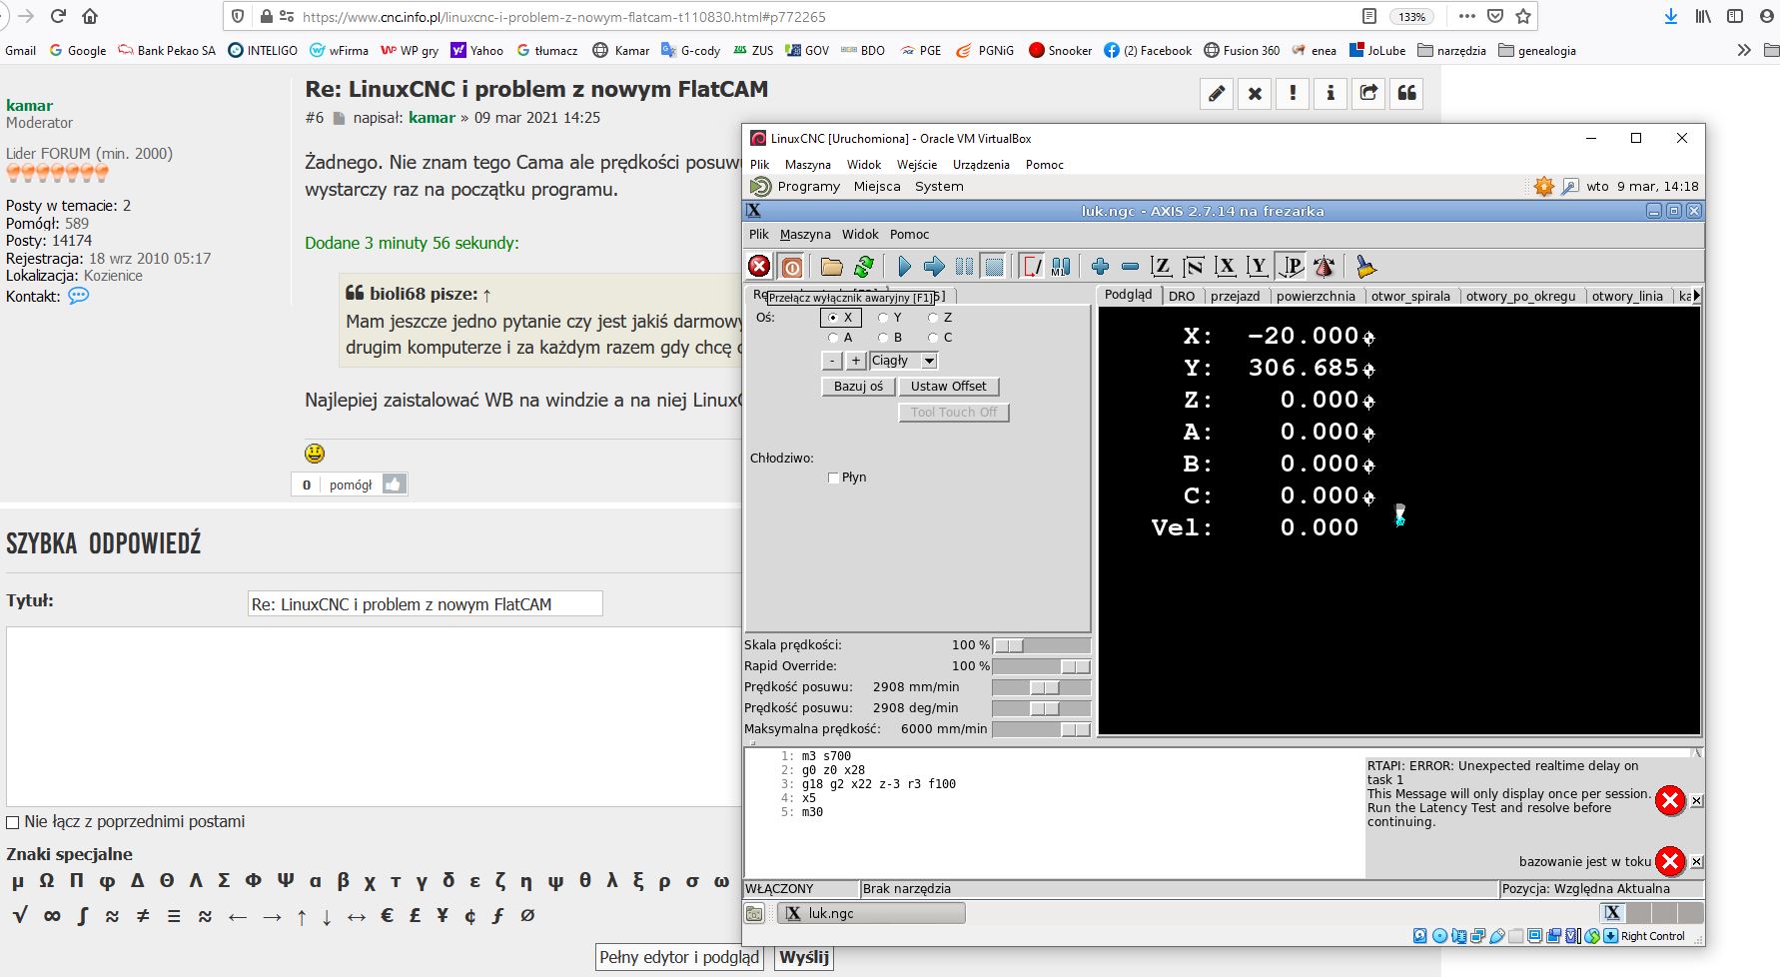
Task: Execute the next step with blue arrow icon
Action: [934, 267]
